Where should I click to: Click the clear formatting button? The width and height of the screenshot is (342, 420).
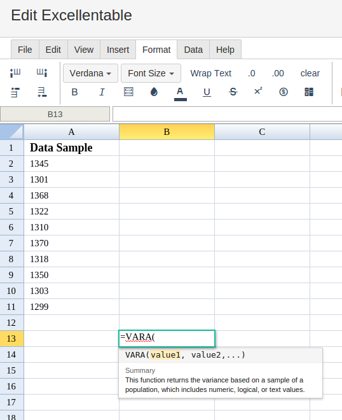[x=310, y=73]
